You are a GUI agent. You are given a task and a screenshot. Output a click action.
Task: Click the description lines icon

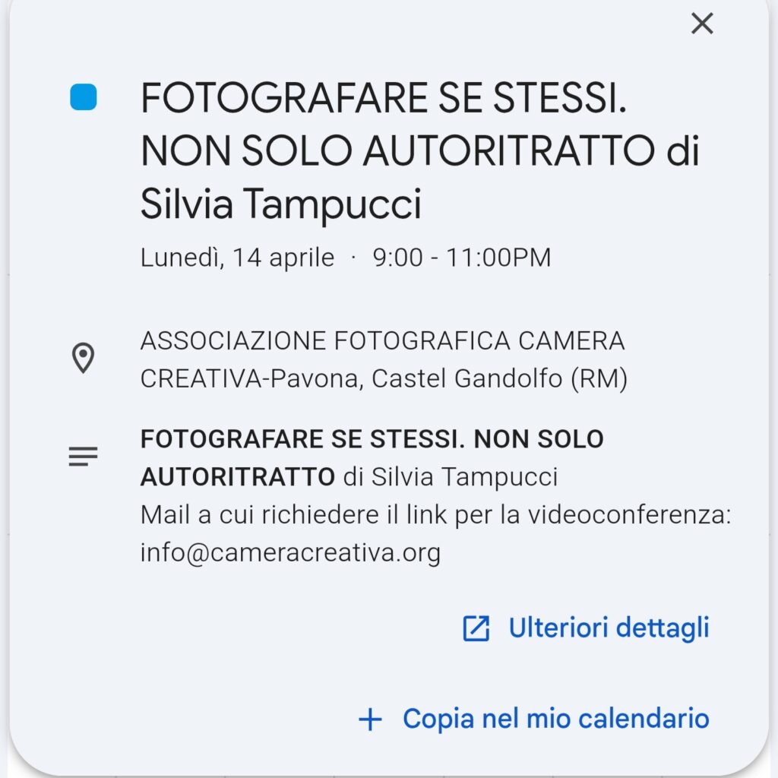(83, 457)
